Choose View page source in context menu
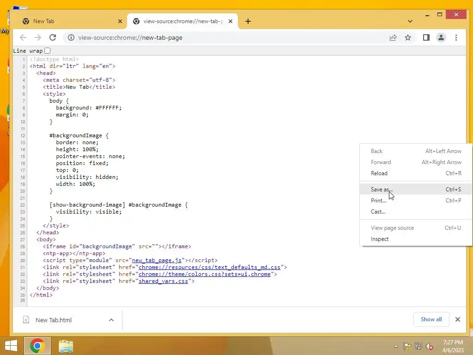This screenshot has height=355, width=473. [416, 228]
